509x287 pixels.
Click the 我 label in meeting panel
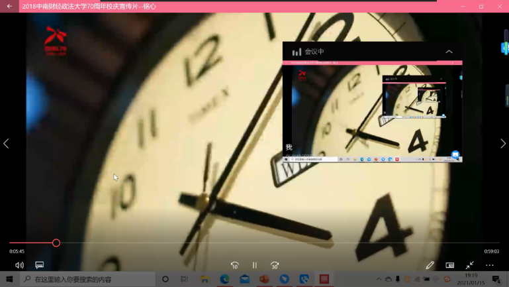(289, 147)
